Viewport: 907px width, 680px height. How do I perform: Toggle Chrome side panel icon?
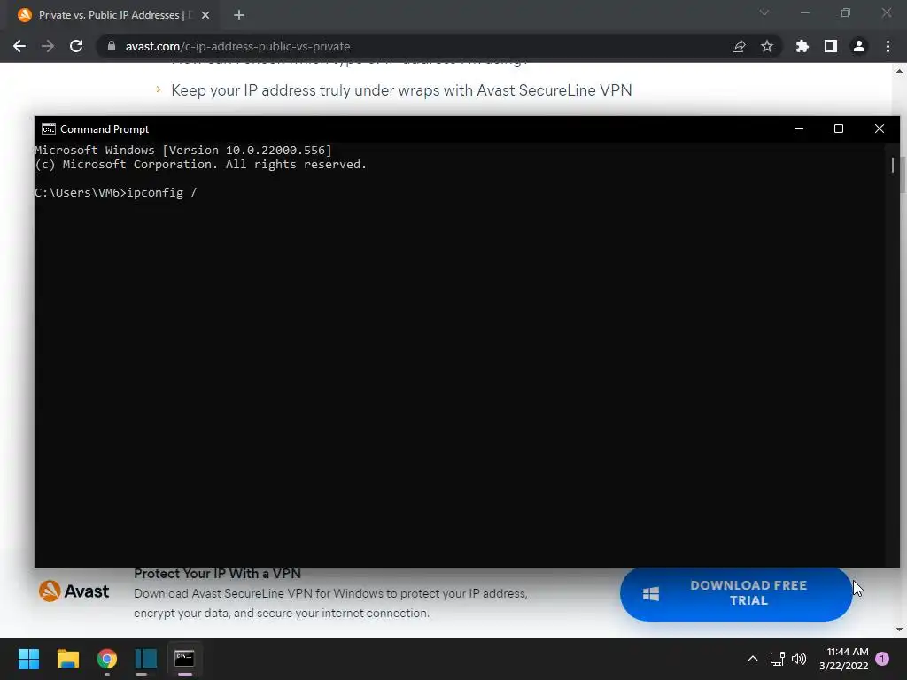tap(831, 46)
